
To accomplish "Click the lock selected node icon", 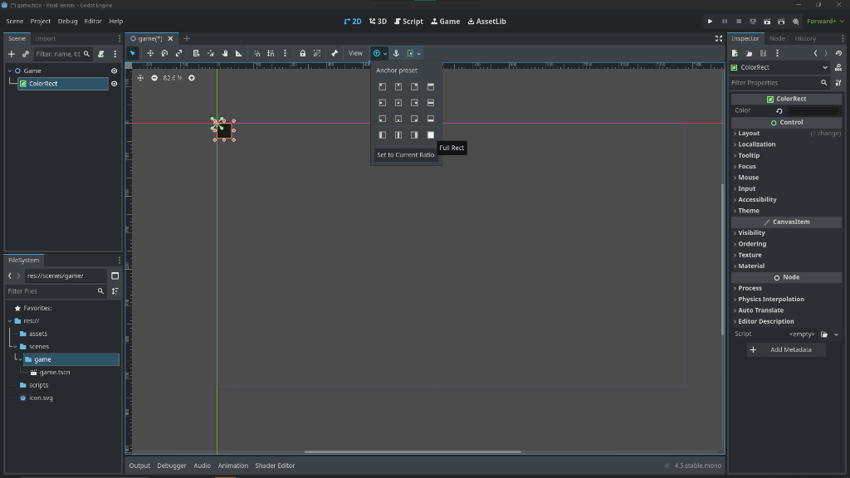I will 302,53.
